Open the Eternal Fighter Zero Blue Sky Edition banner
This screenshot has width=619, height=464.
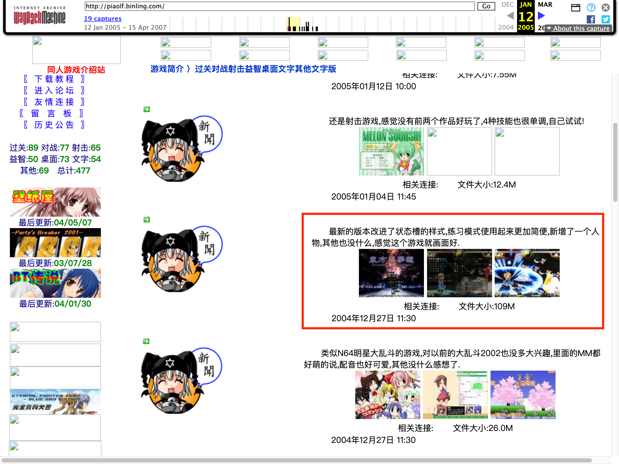coord(55,402)
